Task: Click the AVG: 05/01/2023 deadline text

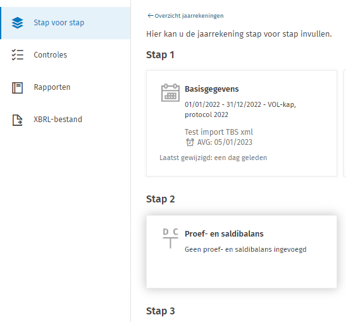Action: click(225, 142)
